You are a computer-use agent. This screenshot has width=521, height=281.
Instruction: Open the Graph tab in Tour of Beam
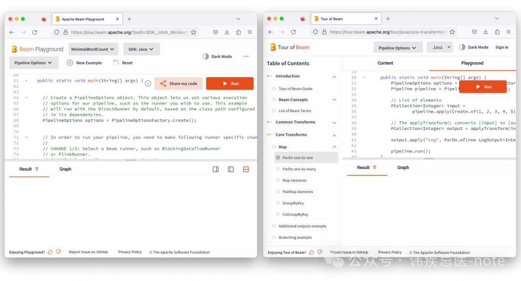[403, 167]
